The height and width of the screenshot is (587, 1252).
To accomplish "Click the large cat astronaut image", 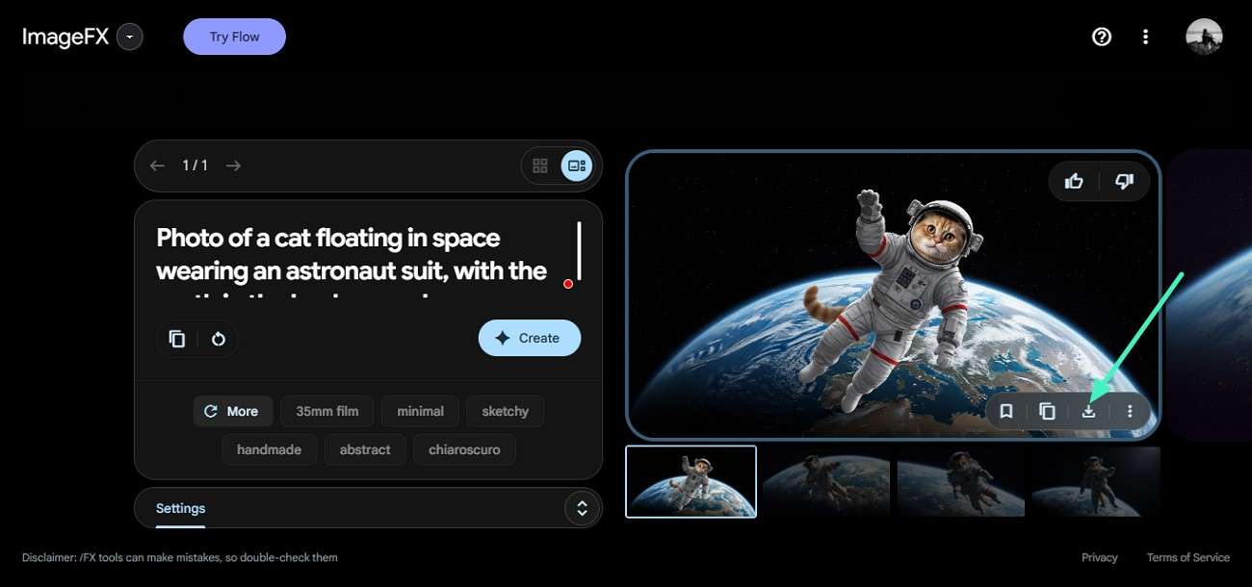I will (x=893, y=294).
